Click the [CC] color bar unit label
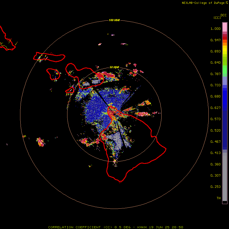This screenshot has width=229, height=229. (217, 18)
